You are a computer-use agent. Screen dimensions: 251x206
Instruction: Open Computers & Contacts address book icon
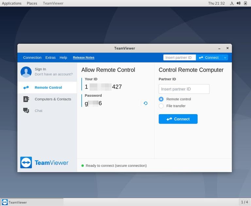pyautogui.click(x=26, y=99)
